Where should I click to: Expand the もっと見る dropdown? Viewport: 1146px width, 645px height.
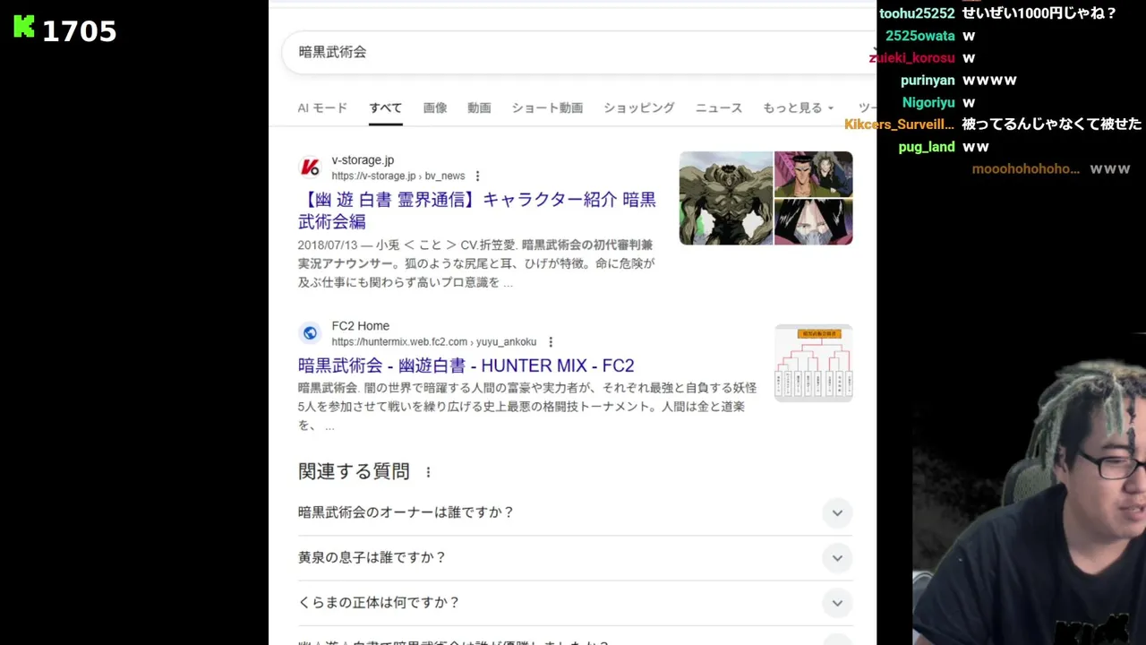[798, 107]
